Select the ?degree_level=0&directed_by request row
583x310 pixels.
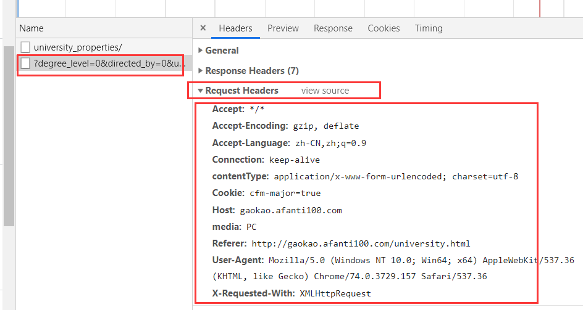point(104,63)
